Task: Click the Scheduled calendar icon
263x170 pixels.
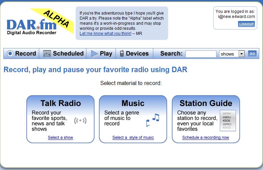Action: (x=47, y=54)
